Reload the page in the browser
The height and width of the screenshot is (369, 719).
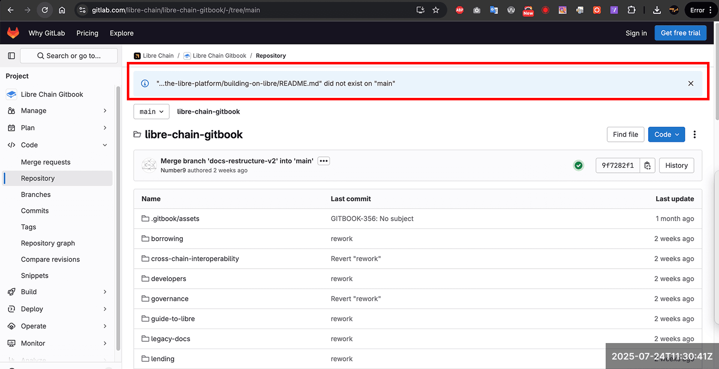point(44,10)
